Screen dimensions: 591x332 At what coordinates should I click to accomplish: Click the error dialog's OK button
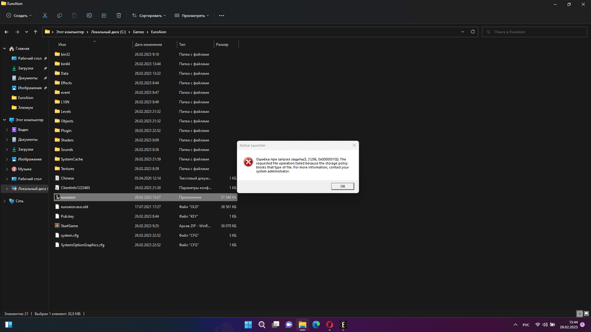coord(343,186)
